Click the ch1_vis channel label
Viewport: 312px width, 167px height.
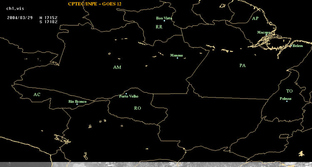15,9
